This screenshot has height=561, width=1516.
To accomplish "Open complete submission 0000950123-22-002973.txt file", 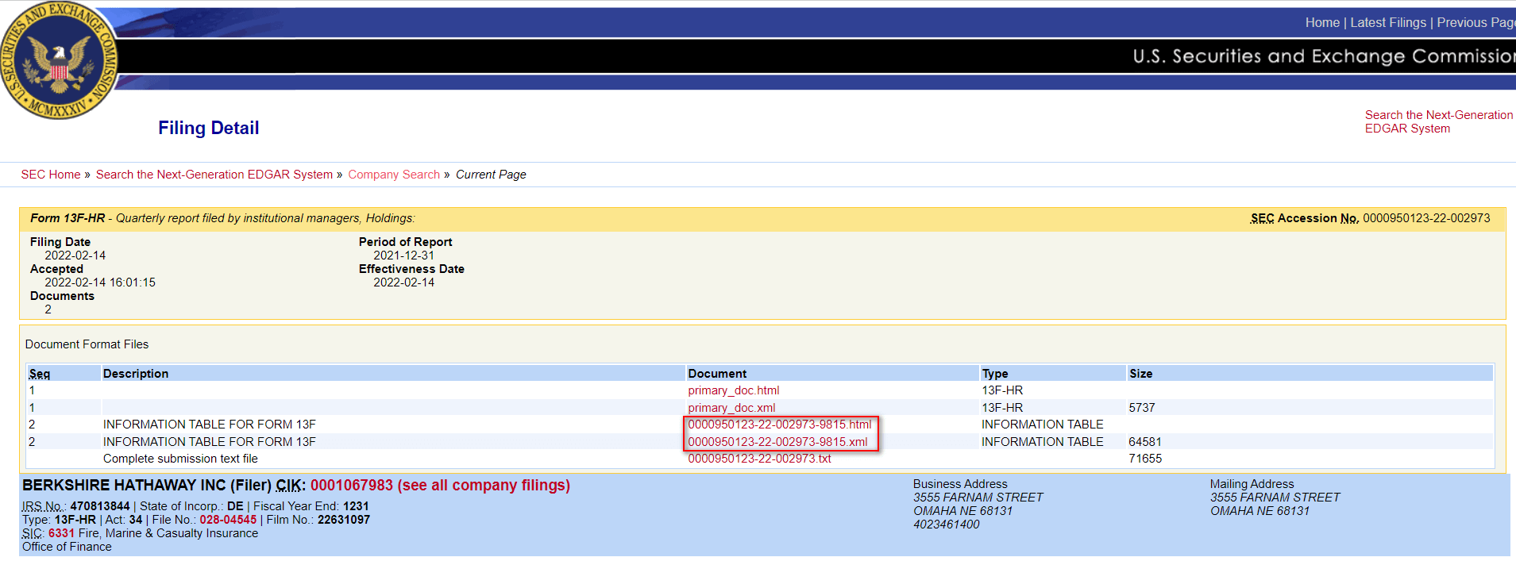I will click(759, 459).
